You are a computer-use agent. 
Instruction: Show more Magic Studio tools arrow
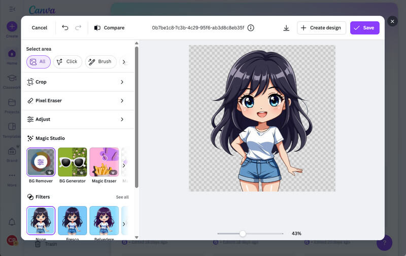124,165
